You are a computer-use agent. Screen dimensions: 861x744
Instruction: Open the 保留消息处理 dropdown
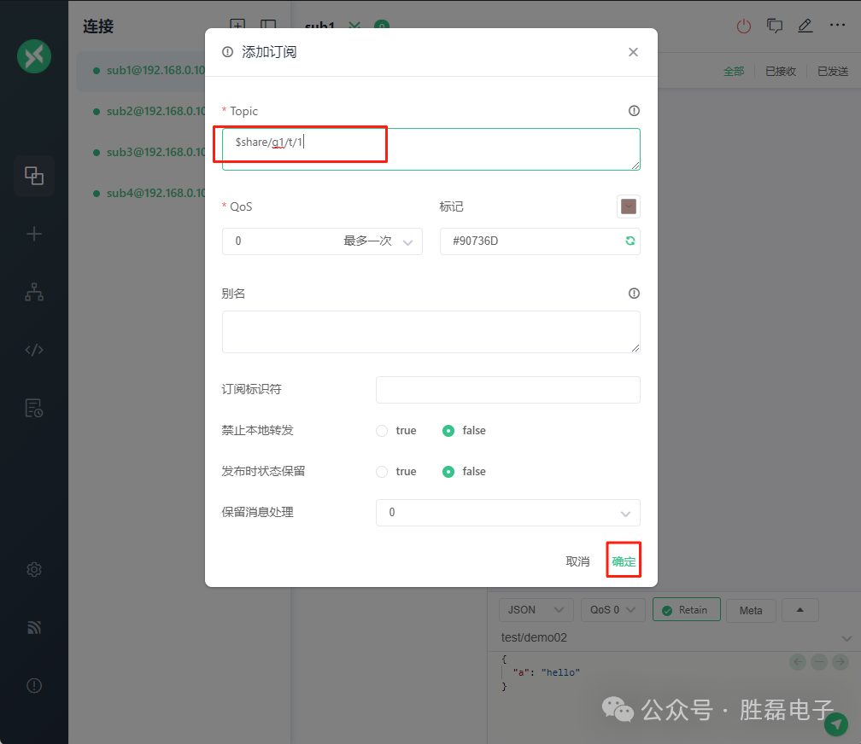pyautogui.click(x=507, y=513)
